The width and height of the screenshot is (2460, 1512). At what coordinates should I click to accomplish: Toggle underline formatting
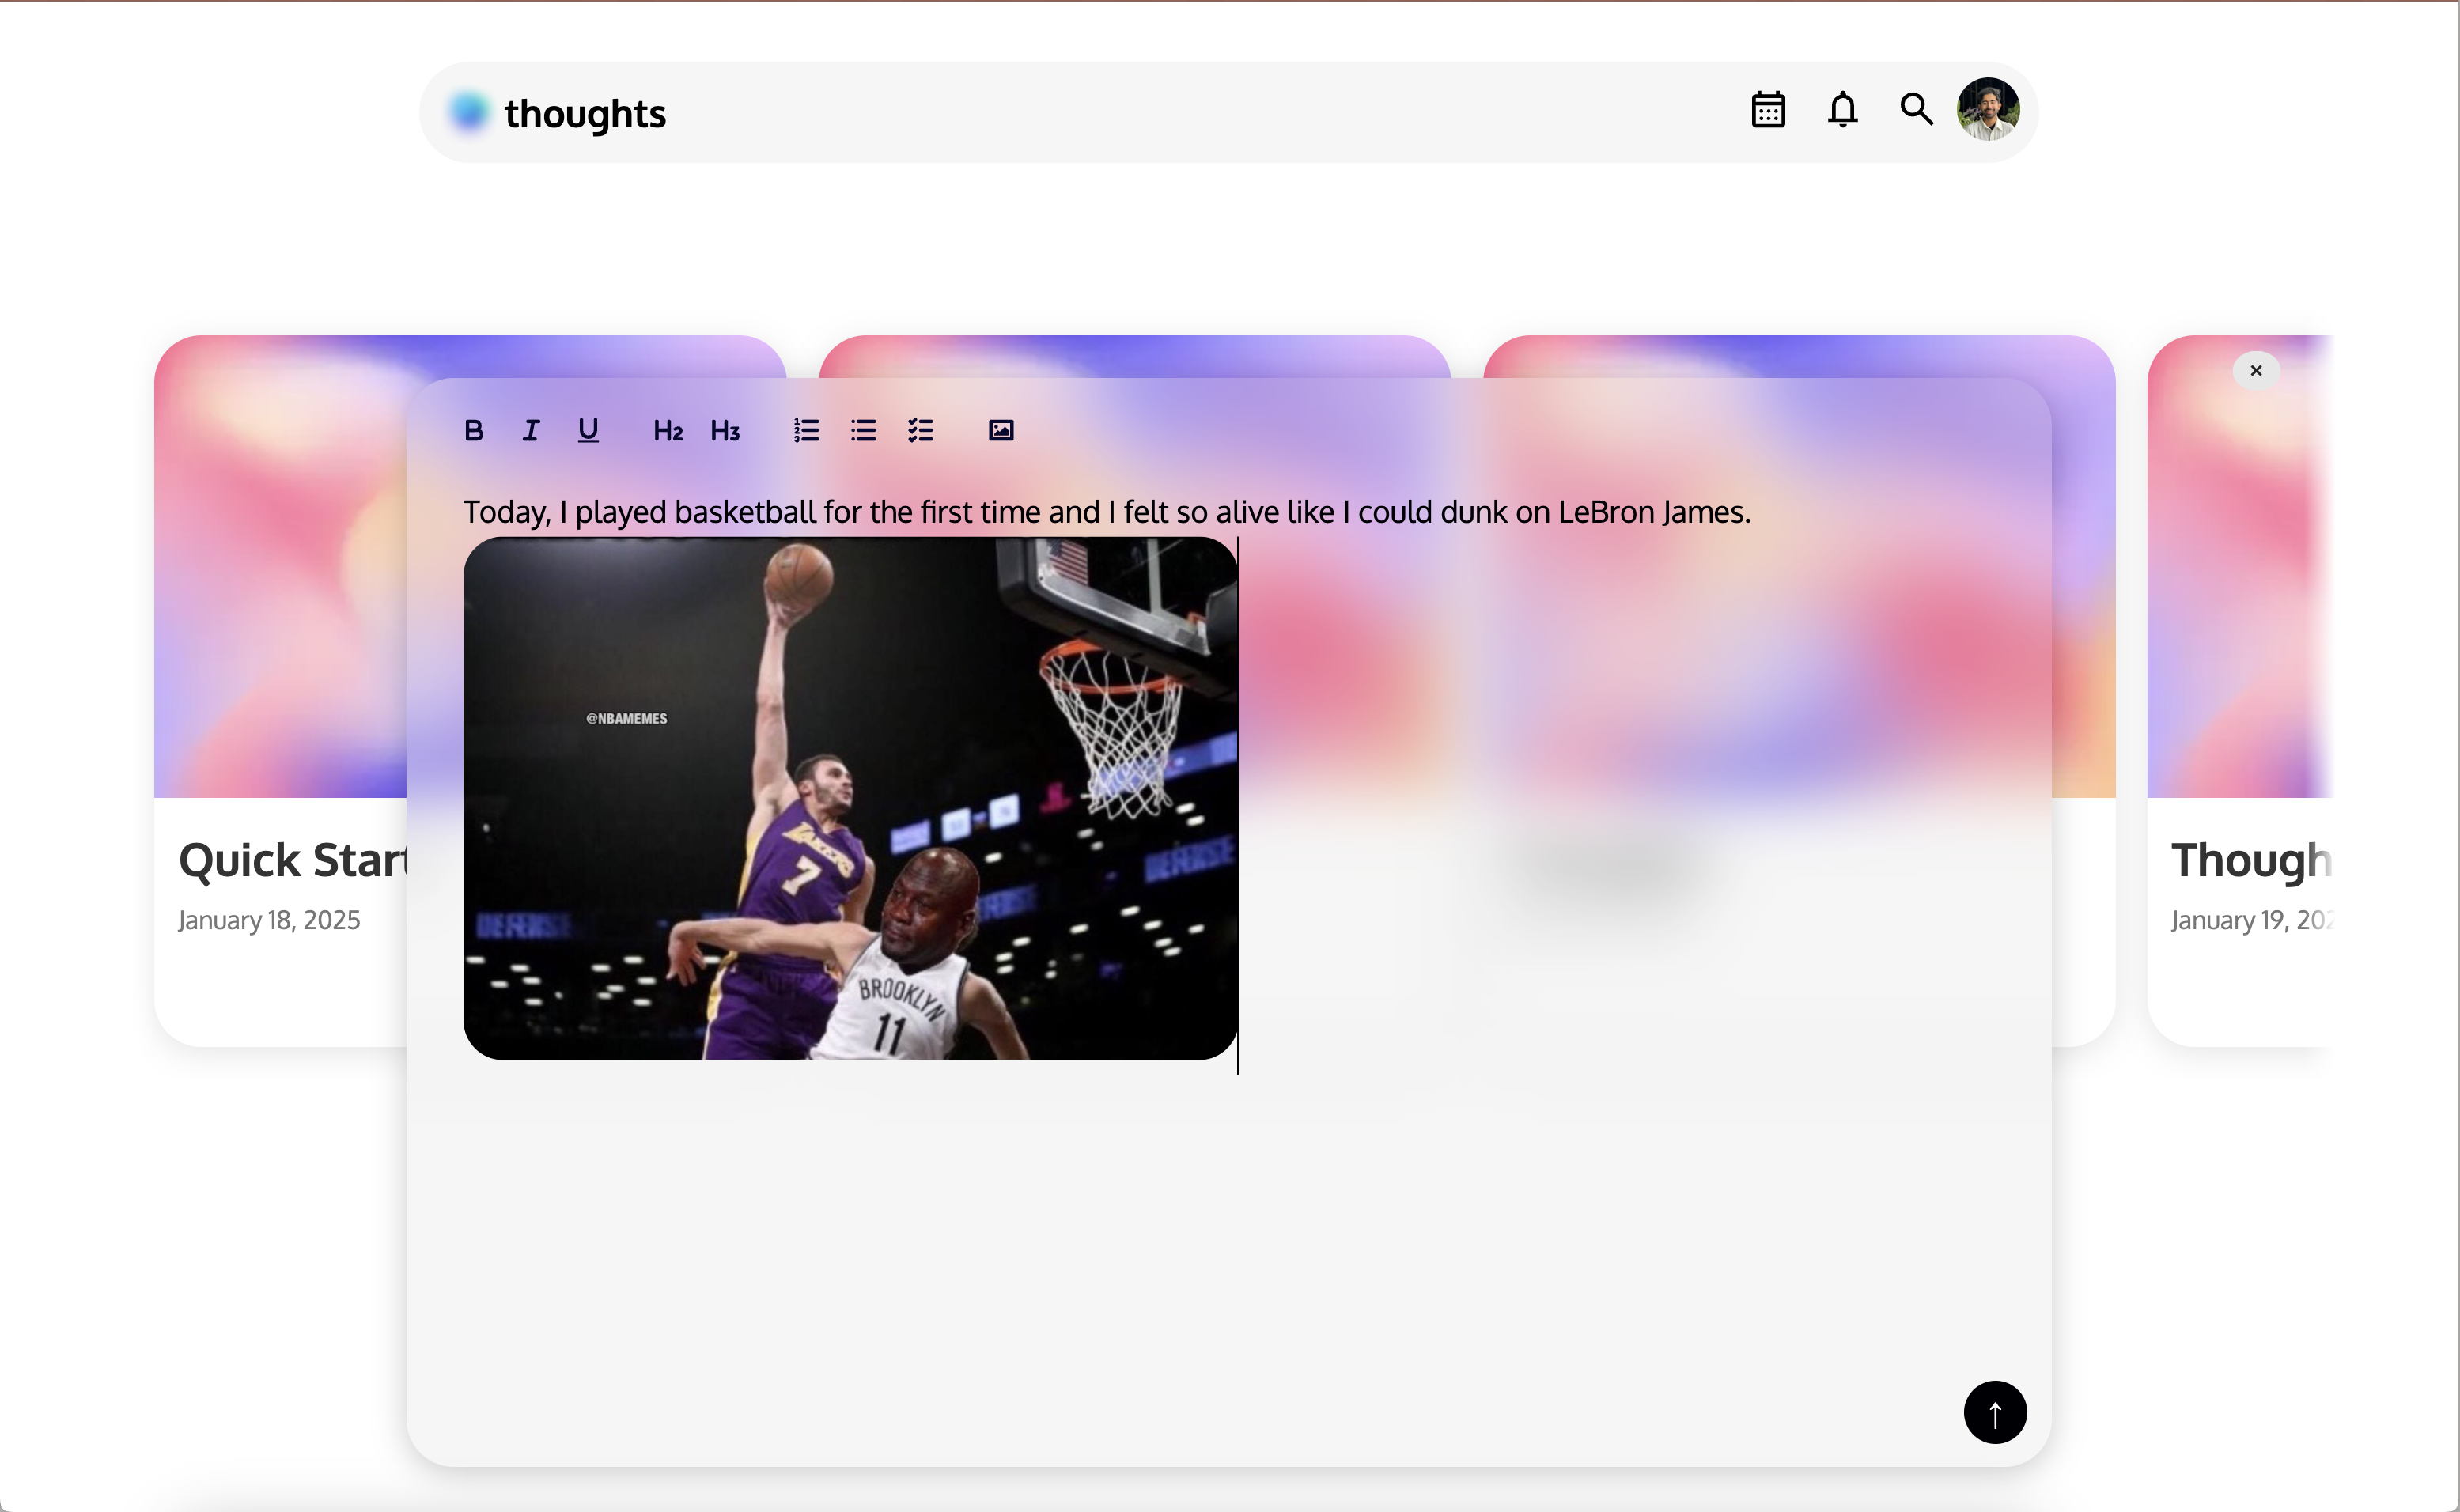pyautogui.click(x=588, y=431)
